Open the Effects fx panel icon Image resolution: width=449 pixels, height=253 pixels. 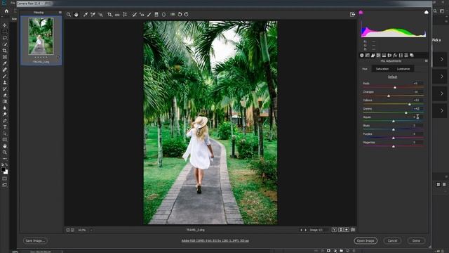[395, 56]
